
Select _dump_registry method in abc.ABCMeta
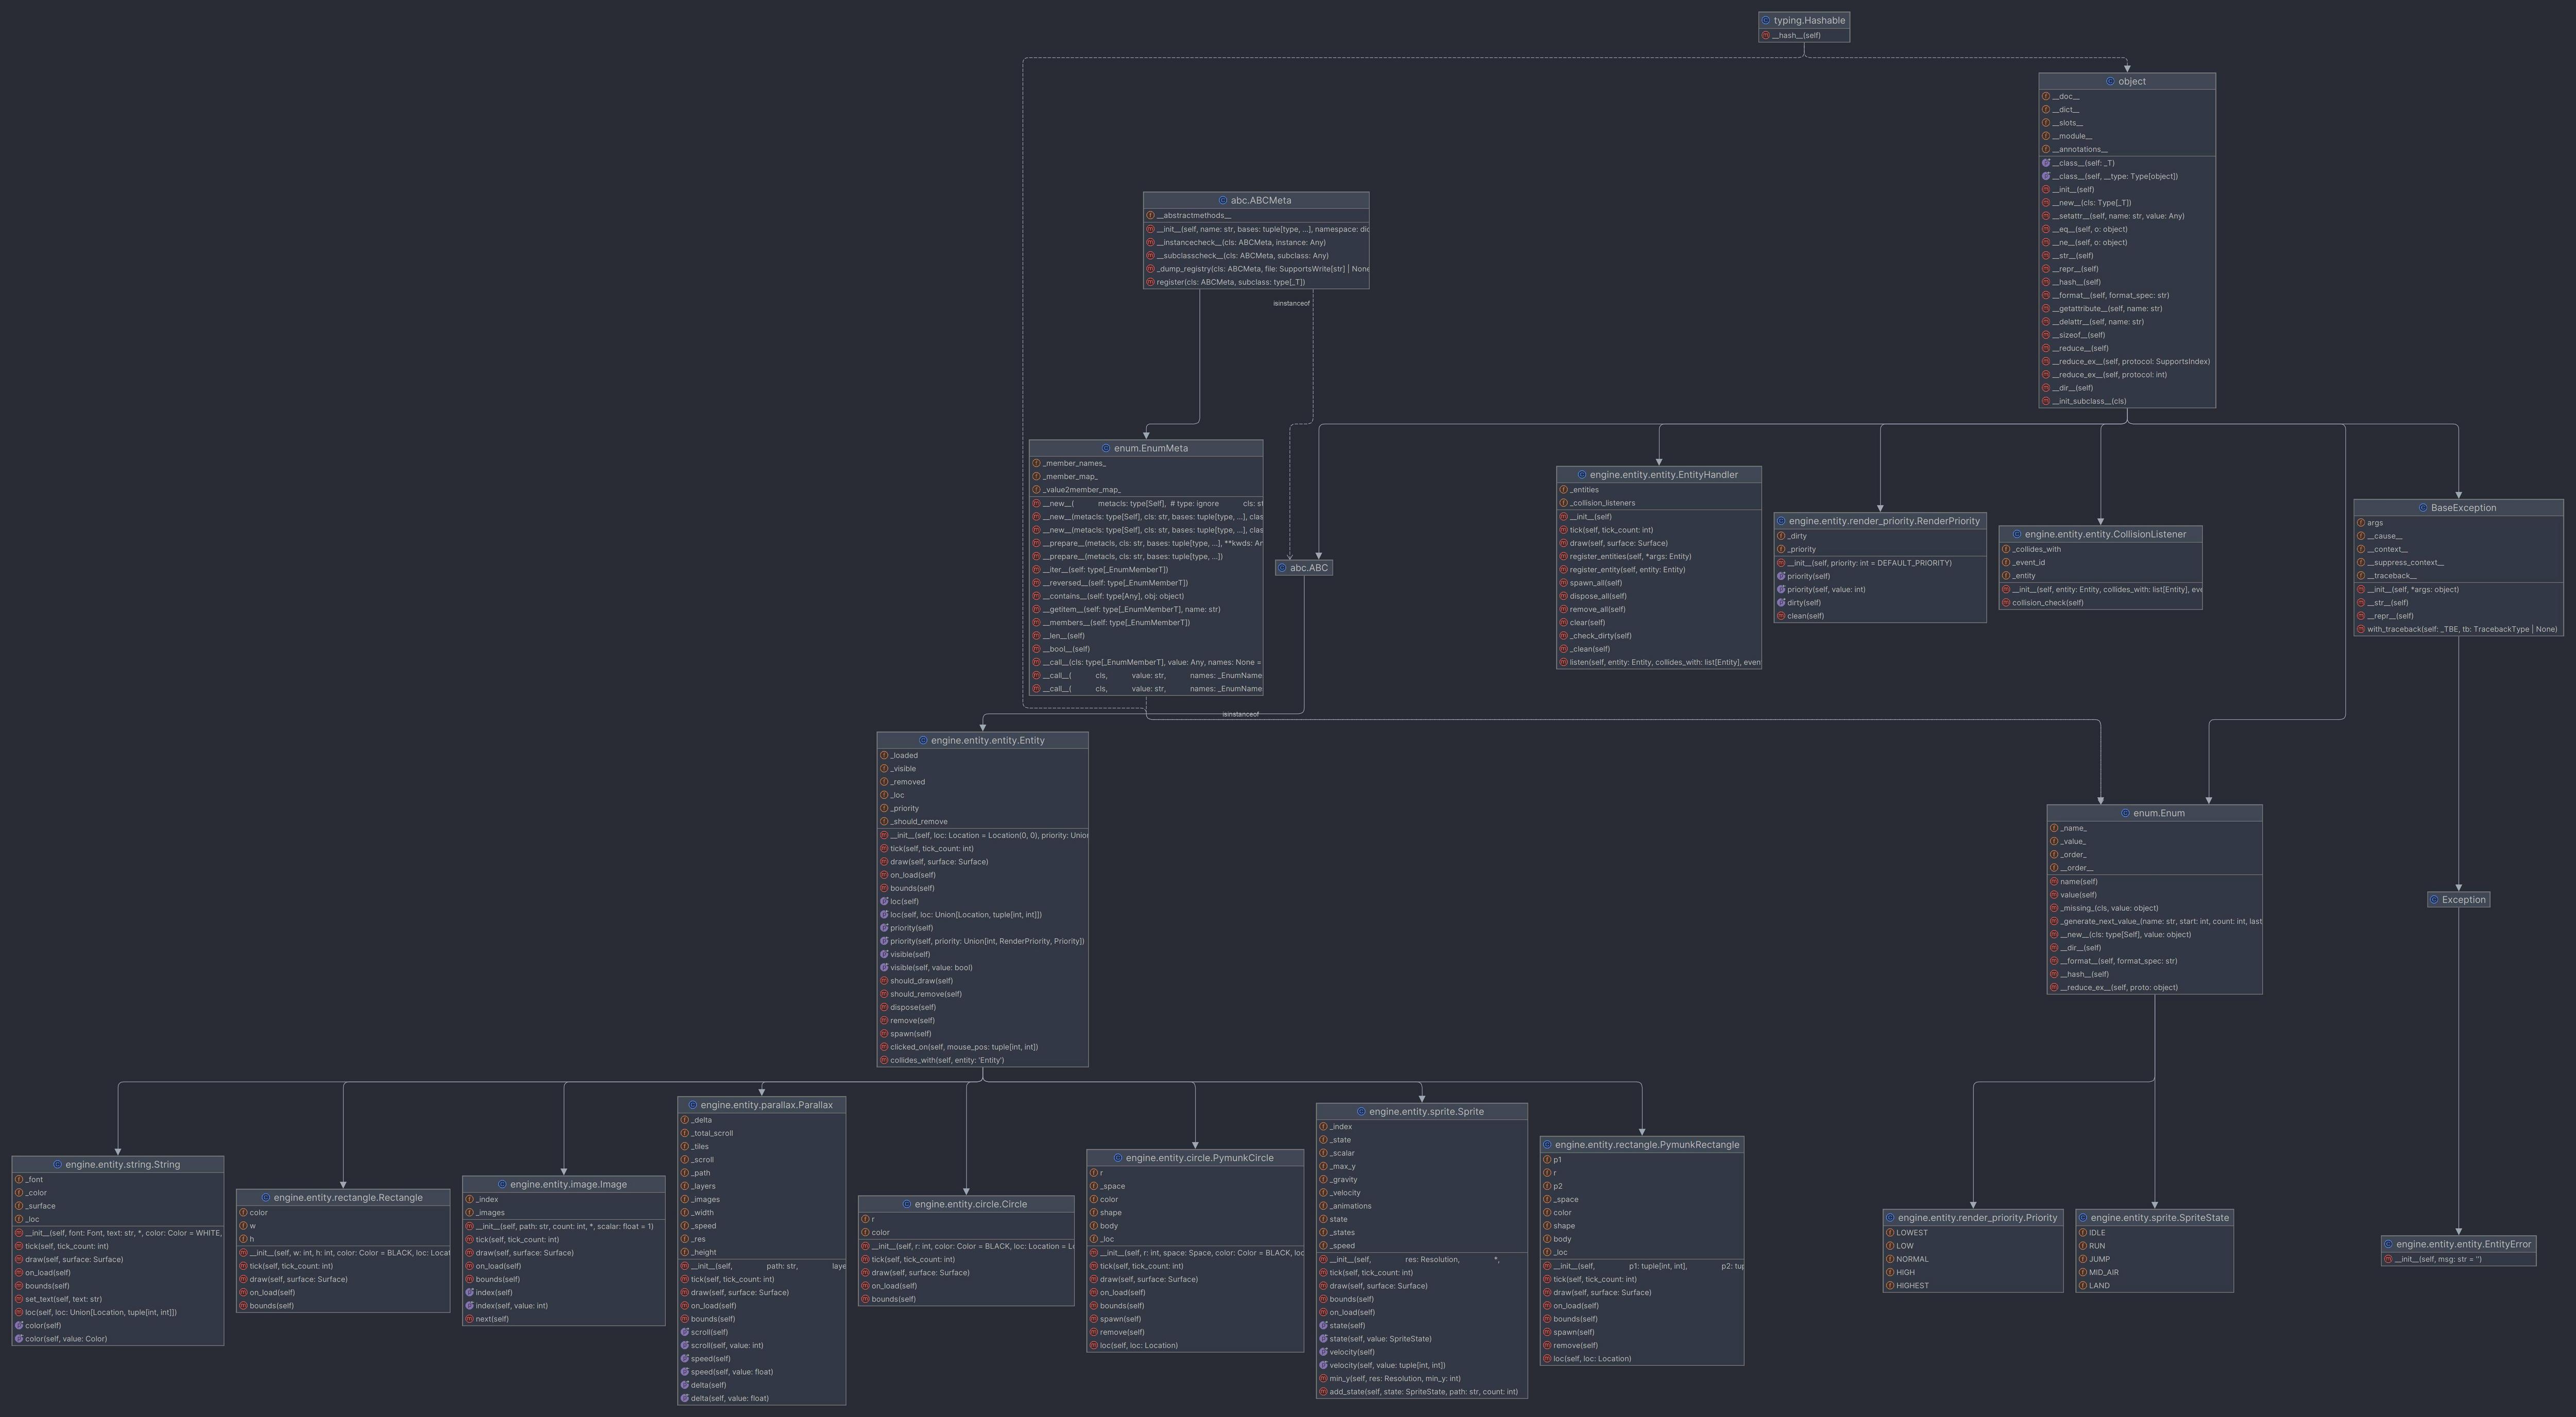(1263, 269)
